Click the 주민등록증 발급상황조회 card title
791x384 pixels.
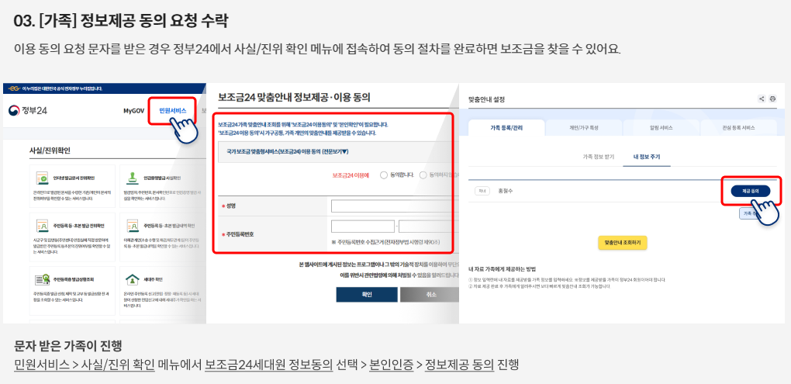click(74, 279)
